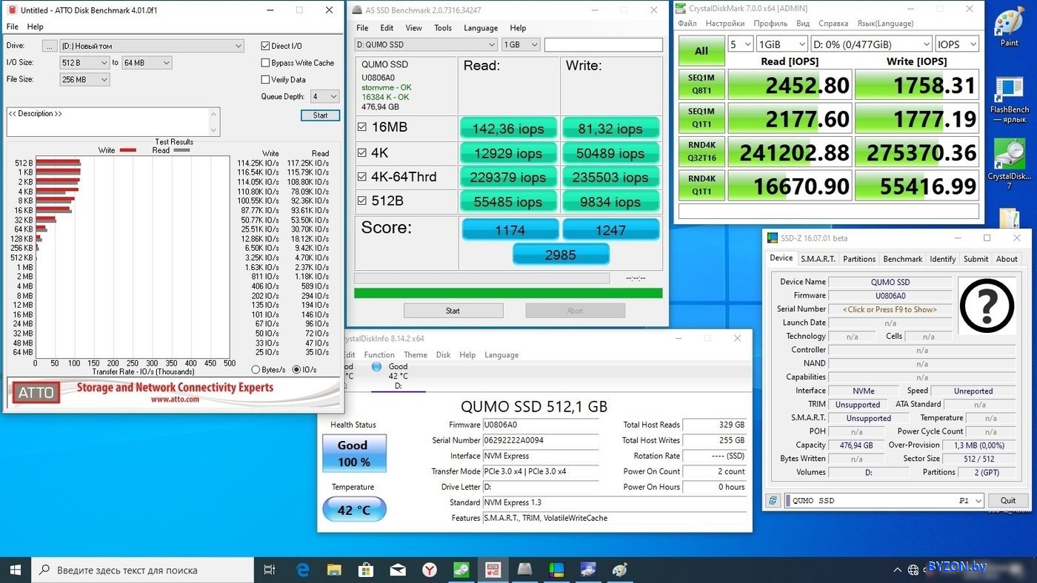
Task: Run RND4K Q32T16 test button
Action: coord(701,152)
